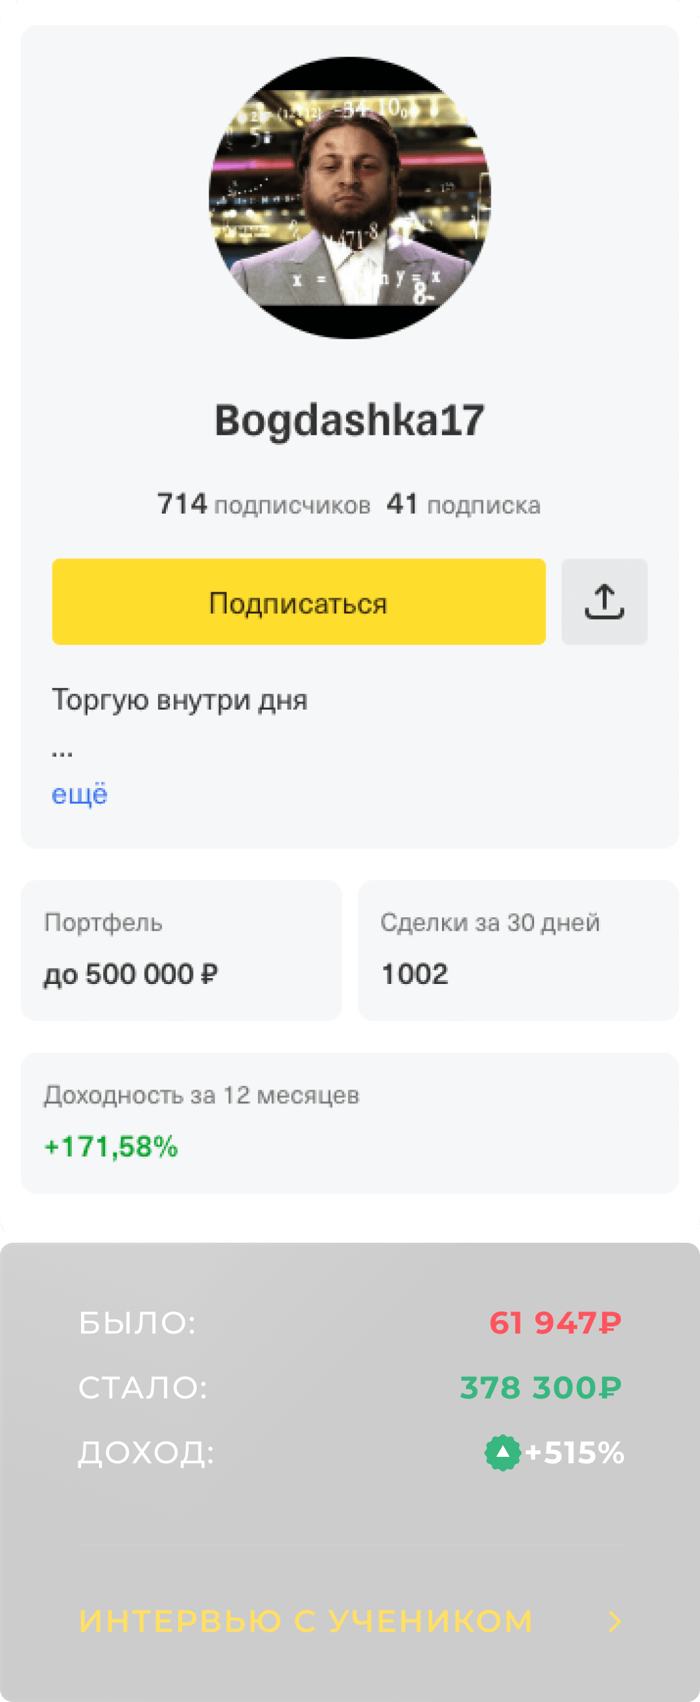Select the Bogdashka17 username heading
Screen dimensions: 700x1702
(x=350, y=420)
